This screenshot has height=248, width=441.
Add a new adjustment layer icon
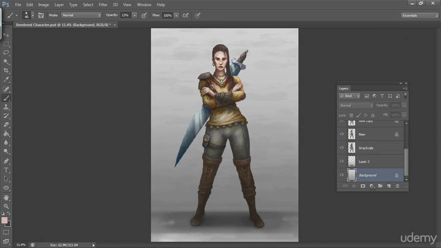pyautogui.click(x=371, y=186)
